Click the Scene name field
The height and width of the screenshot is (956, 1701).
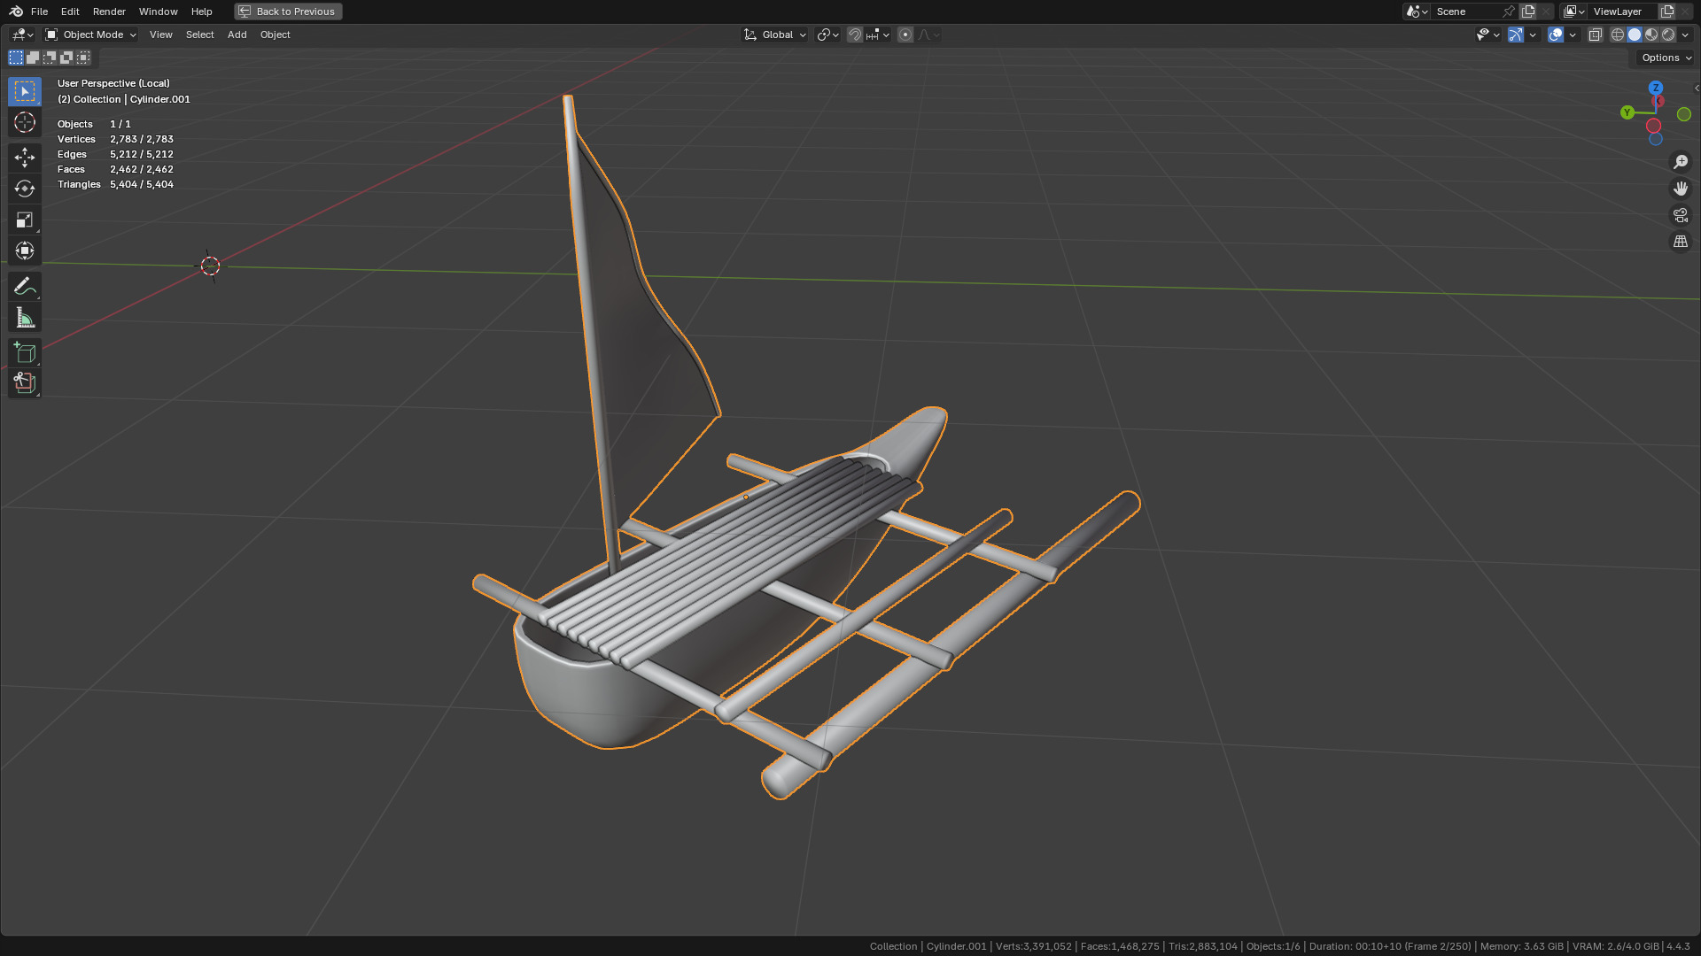pos(1466,12)
